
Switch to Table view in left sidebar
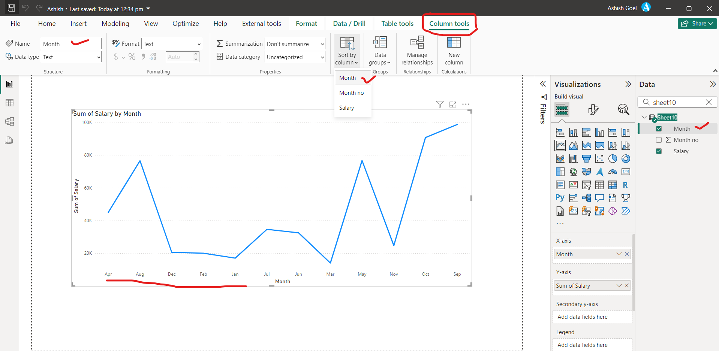(x=9, y=102)
